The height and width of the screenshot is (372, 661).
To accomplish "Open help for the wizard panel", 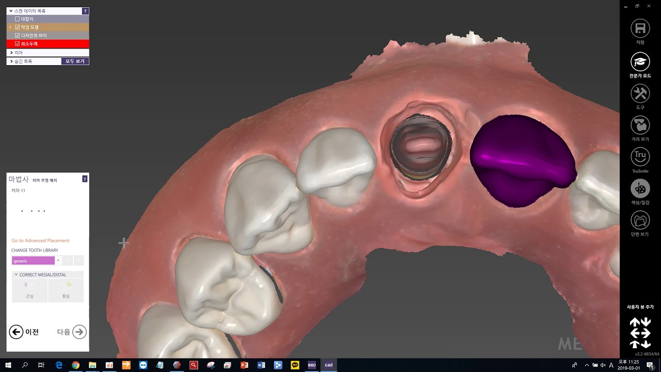I will tap(85, 179).
